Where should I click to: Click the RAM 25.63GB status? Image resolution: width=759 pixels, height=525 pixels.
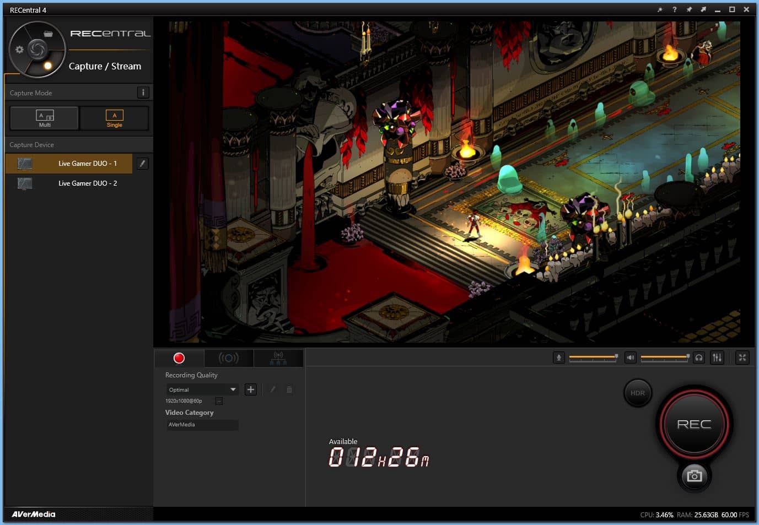[697, 515]
